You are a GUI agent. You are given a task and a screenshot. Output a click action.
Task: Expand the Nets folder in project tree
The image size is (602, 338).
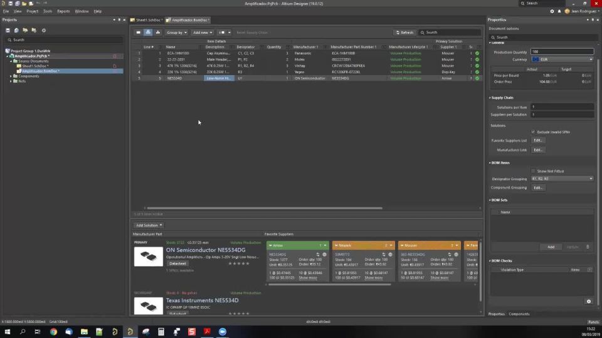click(11, 81)
